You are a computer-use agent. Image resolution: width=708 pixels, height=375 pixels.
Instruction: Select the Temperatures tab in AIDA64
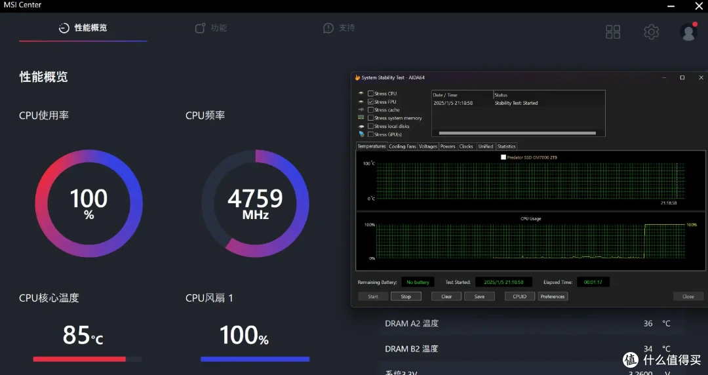[x=372, y=146]
